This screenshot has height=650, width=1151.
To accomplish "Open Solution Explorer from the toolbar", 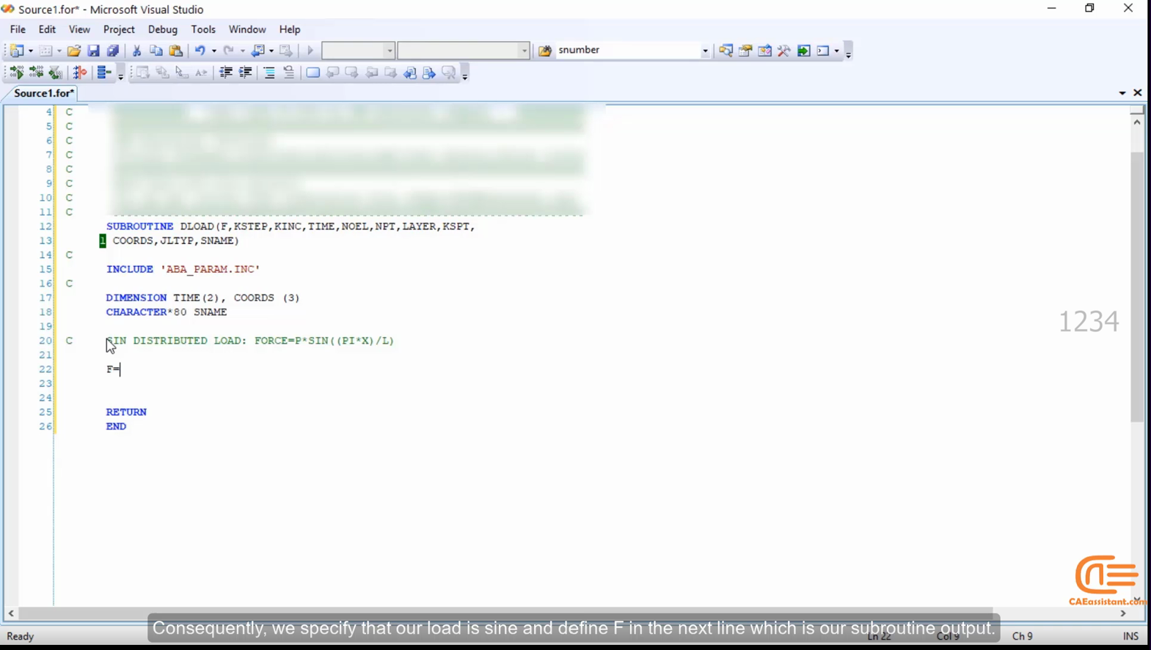I will point(726,51).
